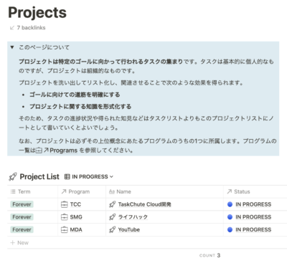The width and height of the screenshot is (287, 268).
Task: Click the プロジェクトに関する知識を形式化する bullet text
Action: [x=80, y=107]
